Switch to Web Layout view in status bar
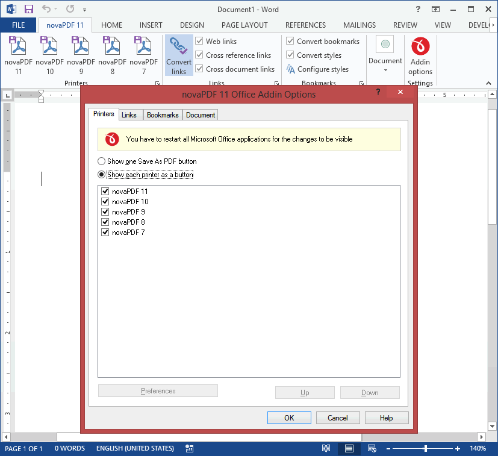 point(372,448)
